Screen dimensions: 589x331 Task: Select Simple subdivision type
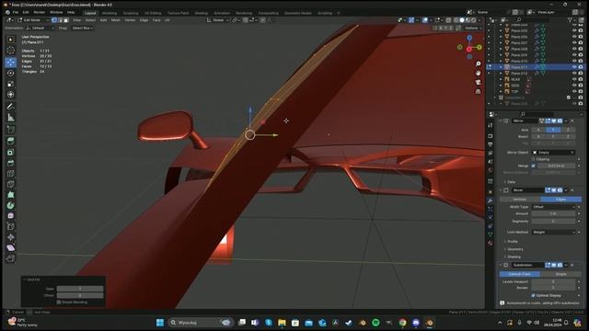pos(560,274)
